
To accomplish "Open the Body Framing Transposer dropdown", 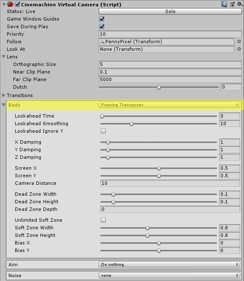I will (169, 105).
